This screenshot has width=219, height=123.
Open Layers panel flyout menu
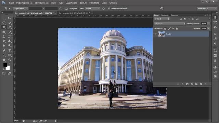tap(209, 15)
